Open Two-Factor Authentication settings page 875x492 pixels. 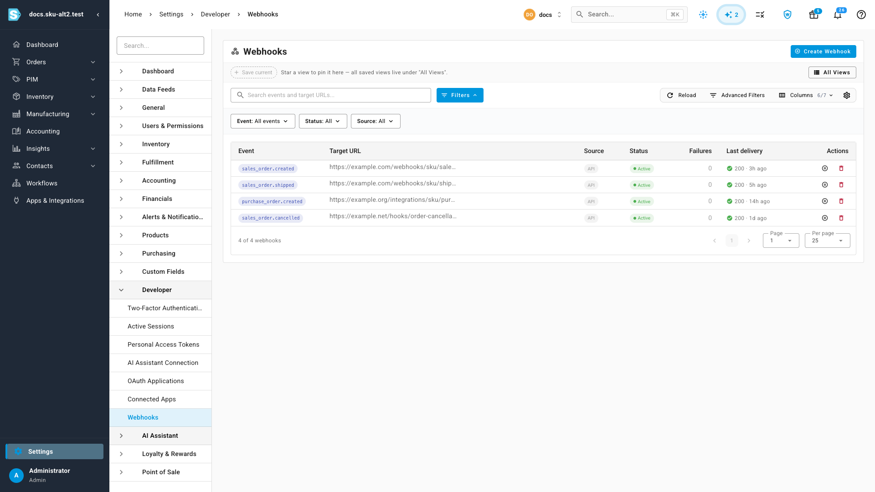click(x=160, y=308)
